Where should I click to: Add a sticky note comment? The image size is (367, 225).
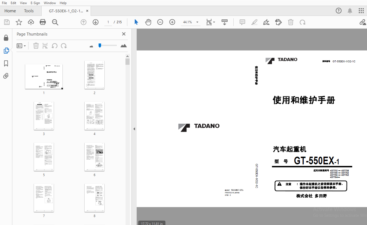coord(242,22)
